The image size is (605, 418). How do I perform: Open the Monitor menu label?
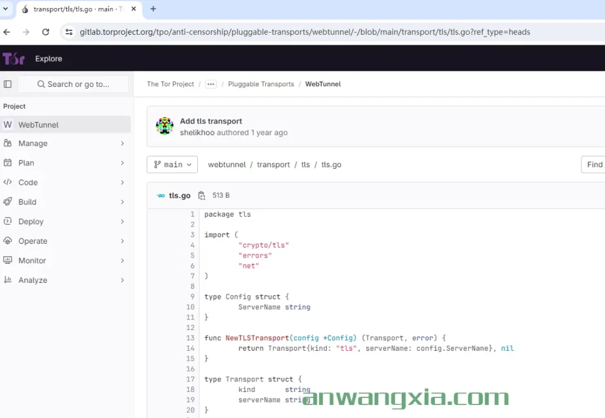click(32, 261)
